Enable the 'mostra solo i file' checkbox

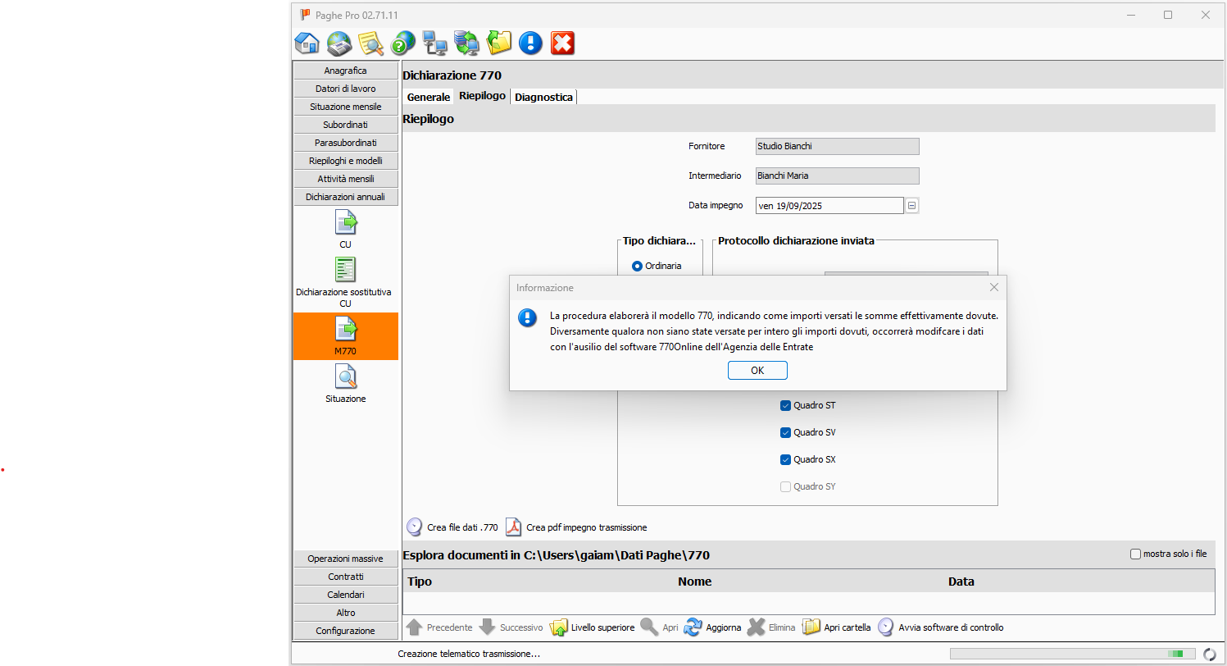(1135, 554)
